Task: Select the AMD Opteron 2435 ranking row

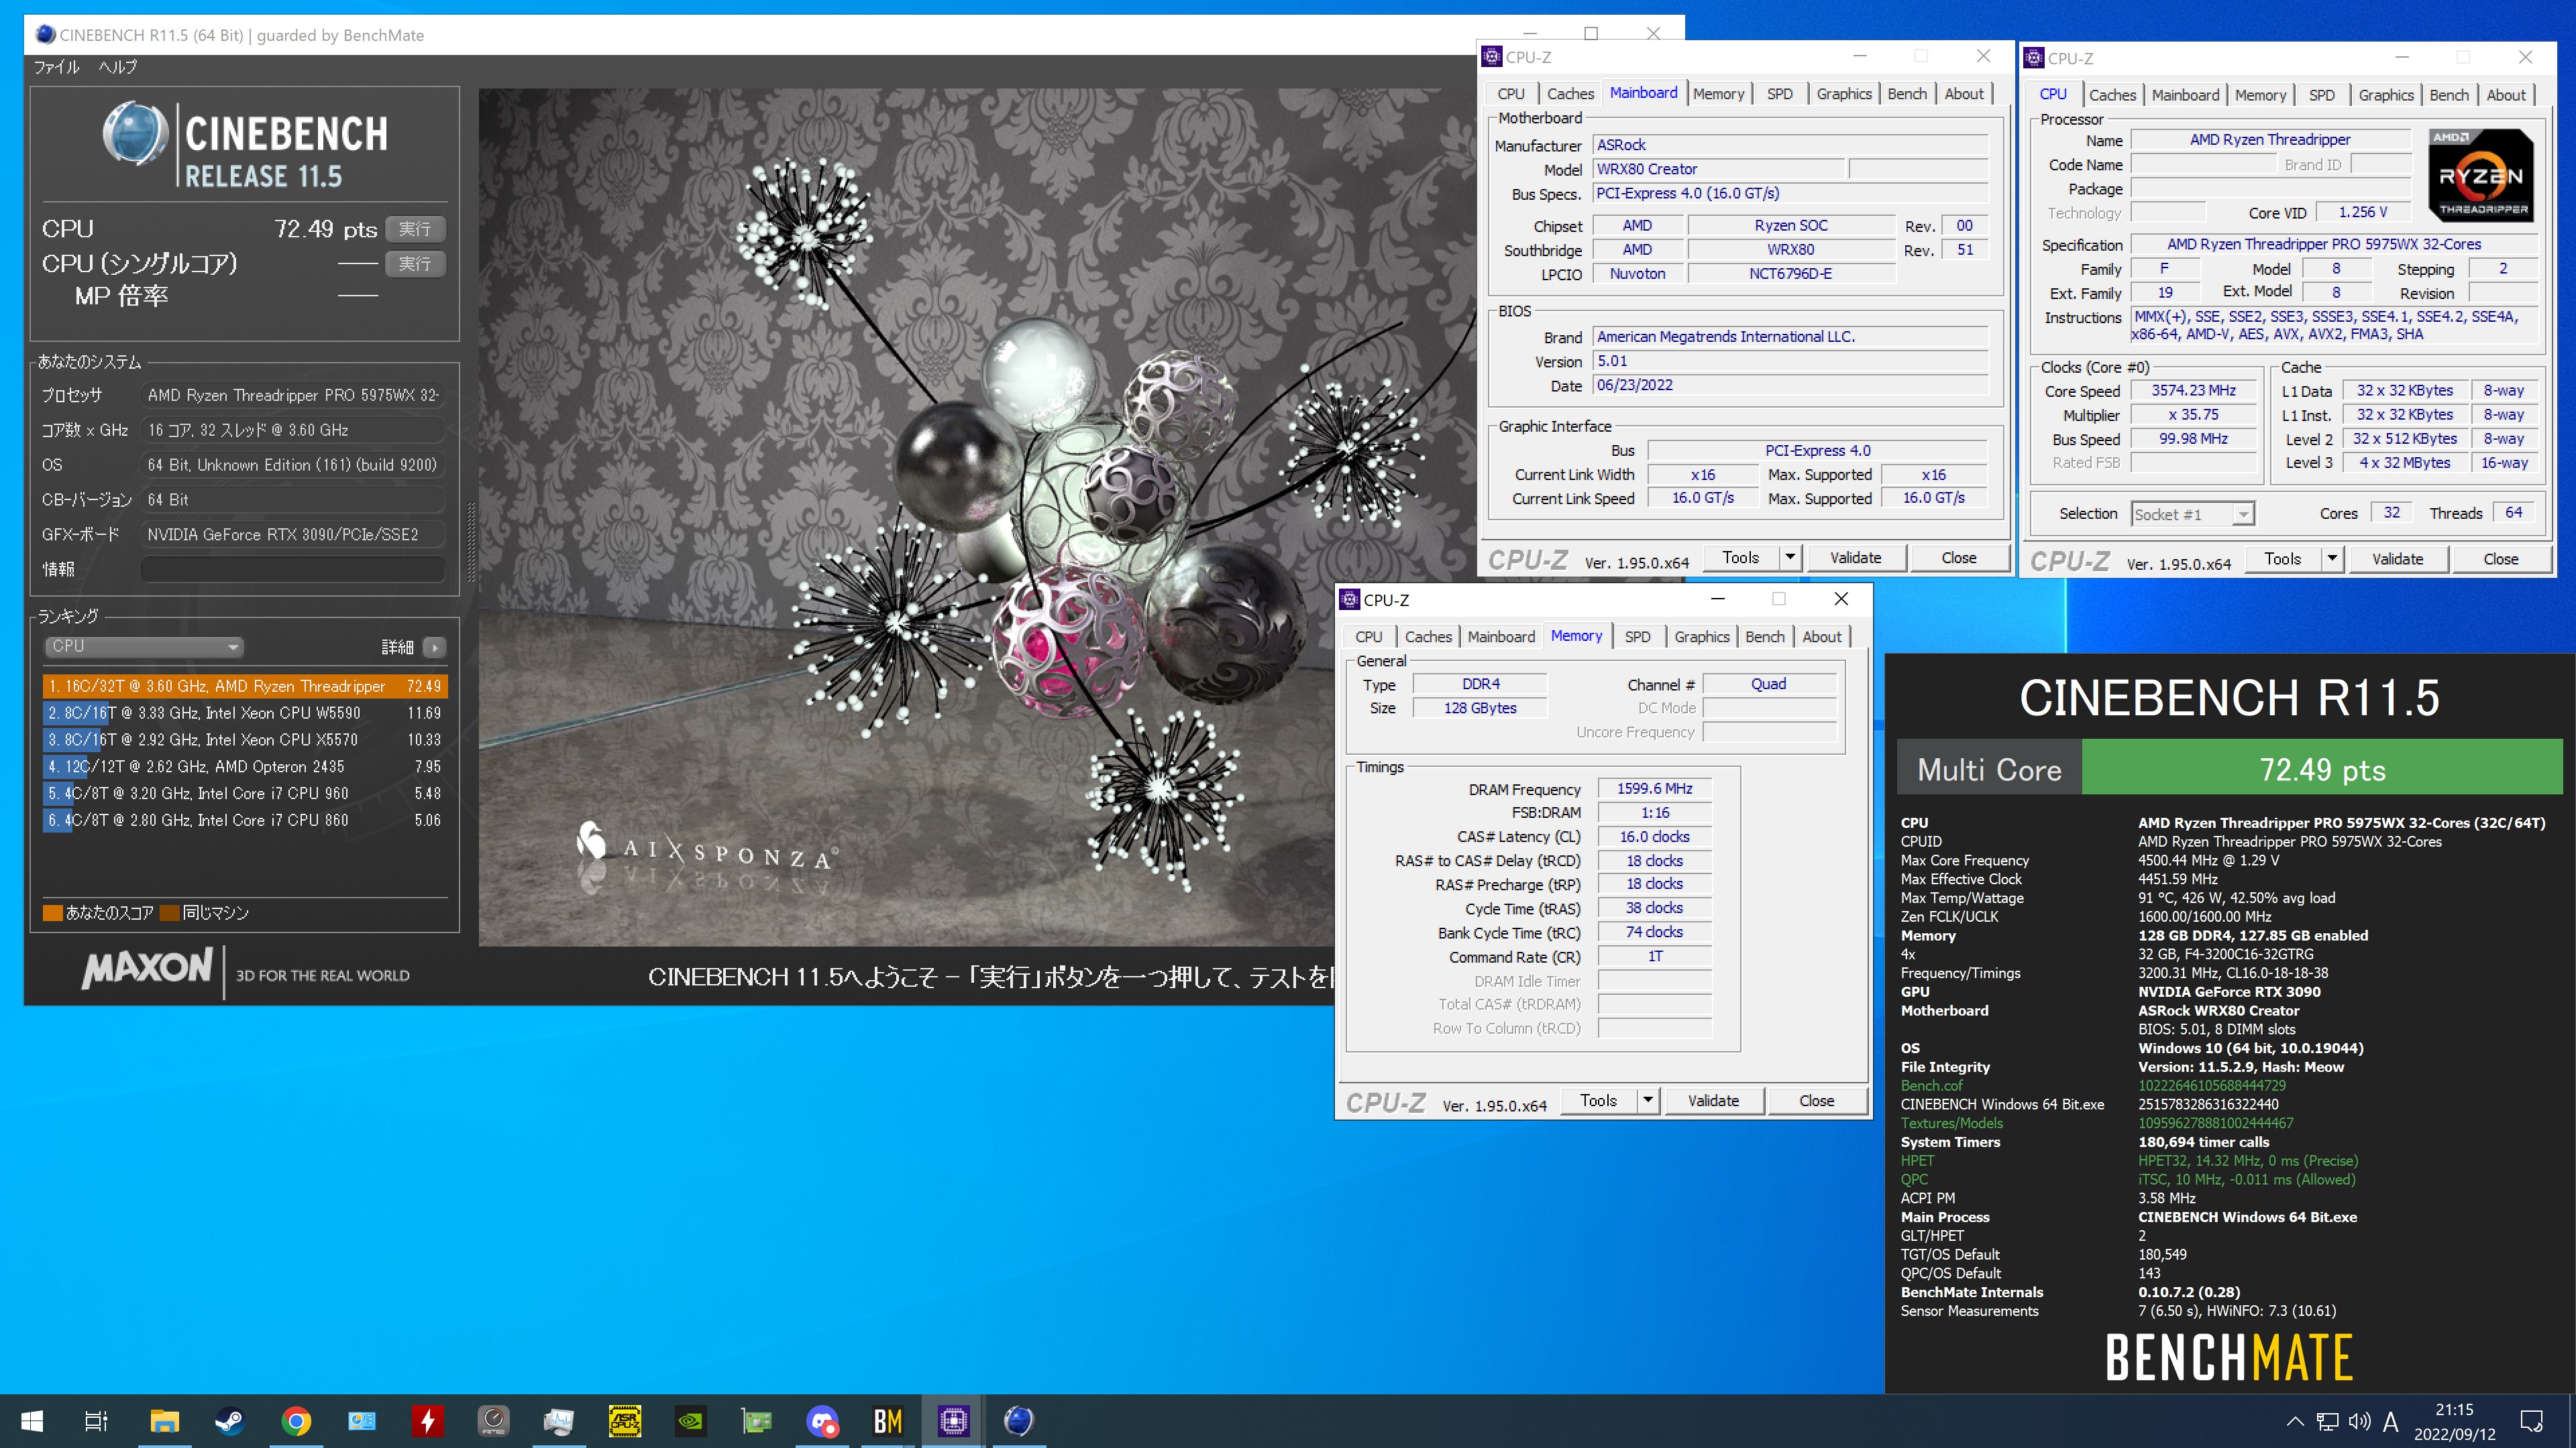Action: [x=245, y=766]
